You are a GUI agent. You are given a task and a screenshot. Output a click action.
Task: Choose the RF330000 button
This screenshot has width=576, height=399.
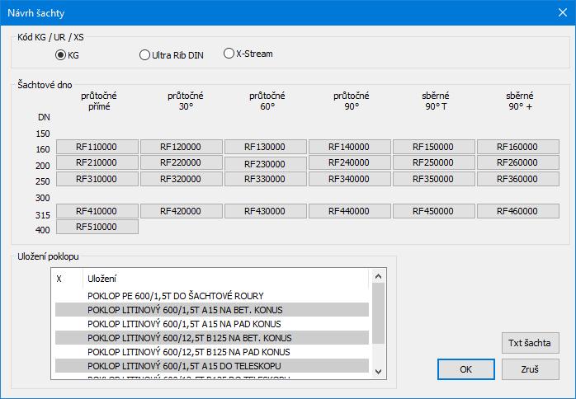(265, 179)
